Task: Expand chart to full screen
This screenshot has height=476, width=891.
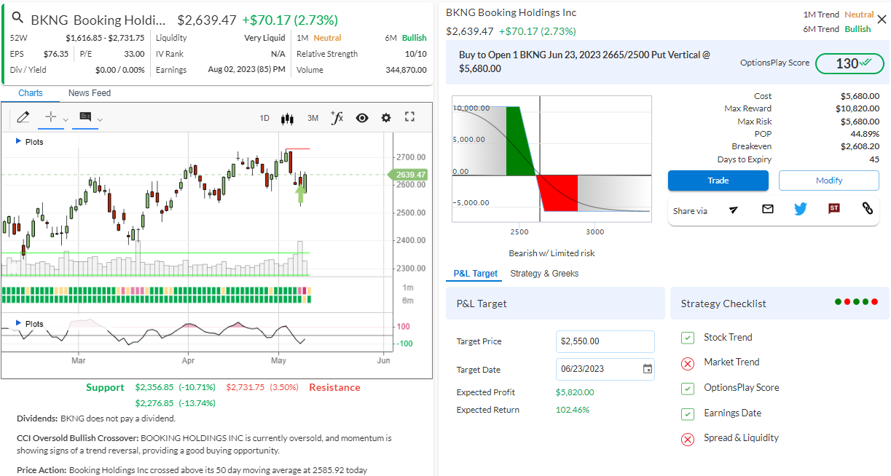Action: 409,117
